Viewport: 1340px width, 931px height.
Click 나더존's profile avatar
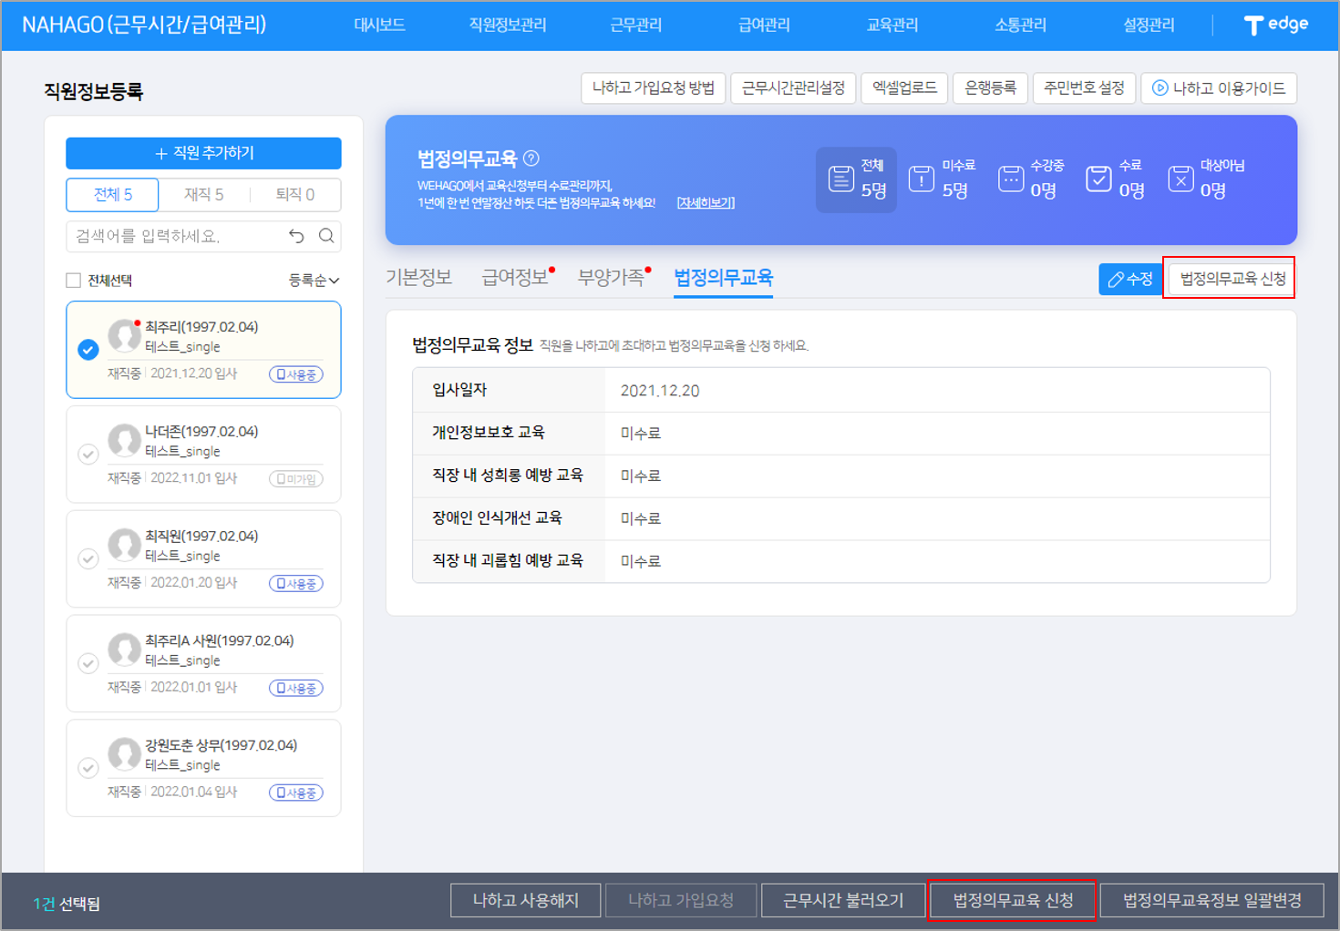coord(124,441)
